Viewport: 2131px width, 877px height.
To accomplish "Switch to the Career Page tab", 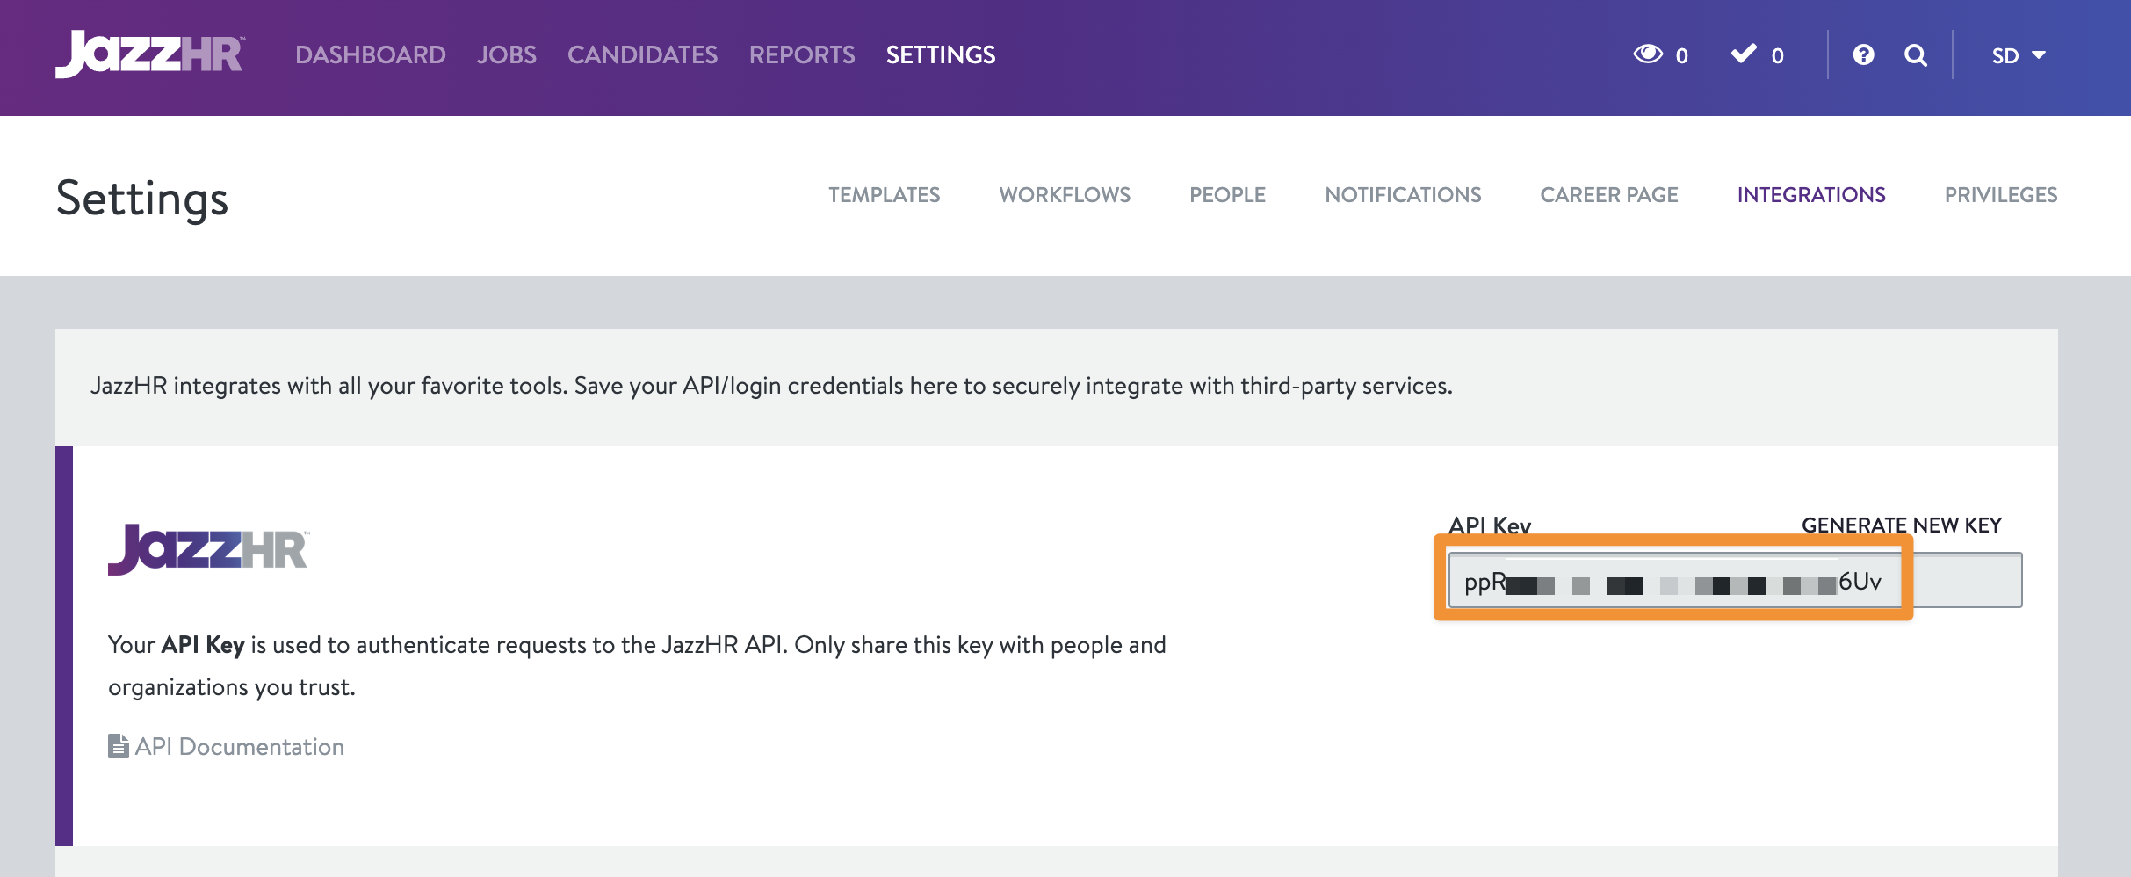I will [1608, 194].
